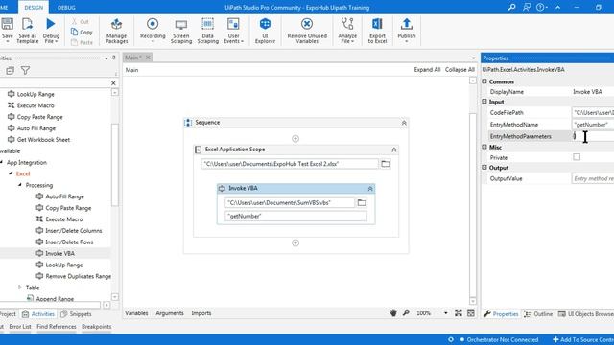The image size is (614, 345).
Task: Add activity below Excel Application Scope
Action: tap(295, 242)
